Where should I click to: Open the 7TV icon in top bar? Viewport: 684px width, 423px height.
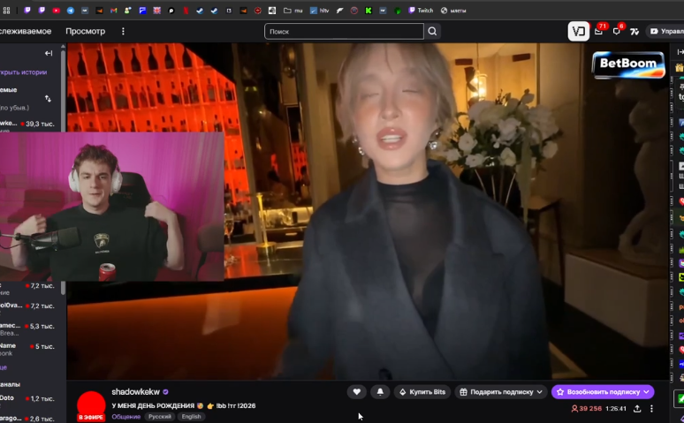tap(635, 32)
